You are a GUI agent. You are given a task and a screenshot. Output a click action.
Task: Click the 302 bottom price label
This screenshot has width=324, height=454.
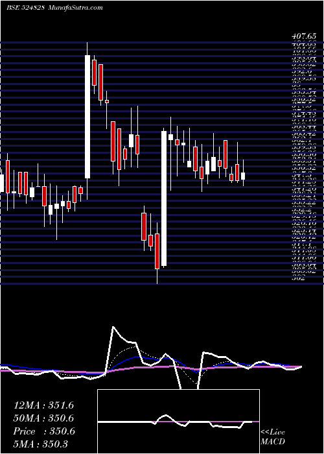pos(299,278)
